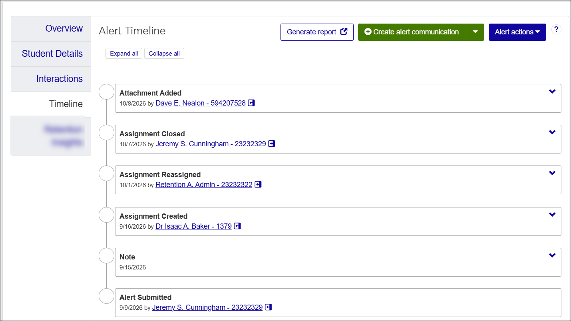Click the Assignment Closed timeline circle marker
571x321 pixels.
[106, 132]
